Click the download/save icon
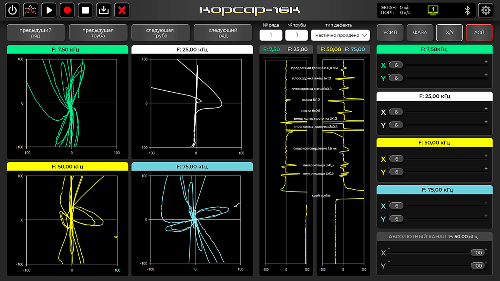500x281 pixels. pos(103,10)
